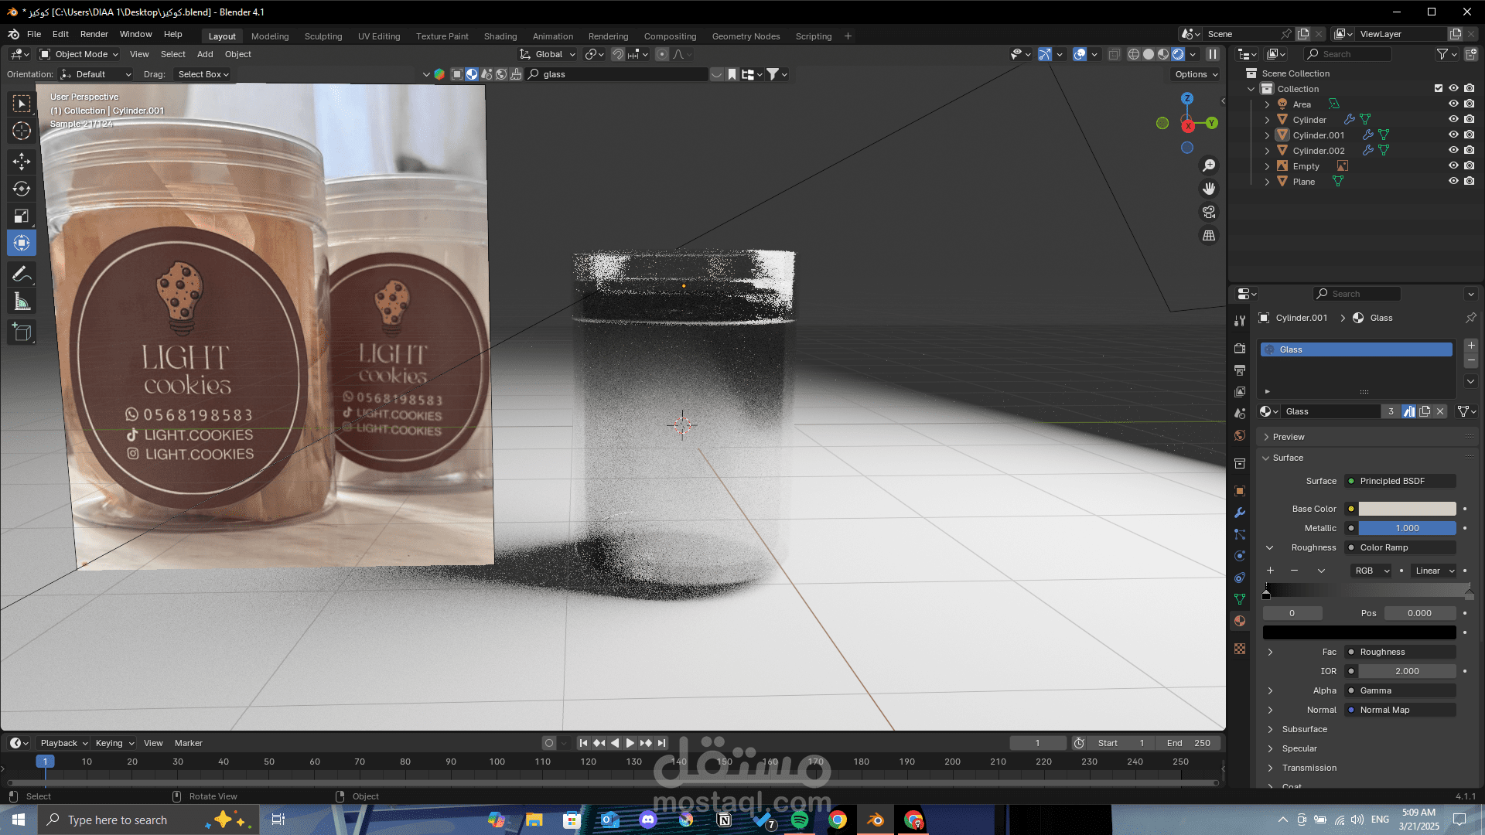Image resolution: width=1485 pixels, height=835 pixels.
Task: Disable rendering for Plane object
Action: [1469, 181]
